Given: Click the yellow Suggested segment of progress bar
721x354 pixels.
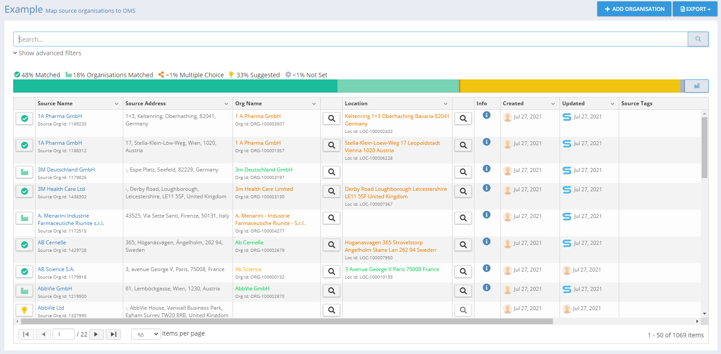Looking at the screenshot, I should (570, 86).
